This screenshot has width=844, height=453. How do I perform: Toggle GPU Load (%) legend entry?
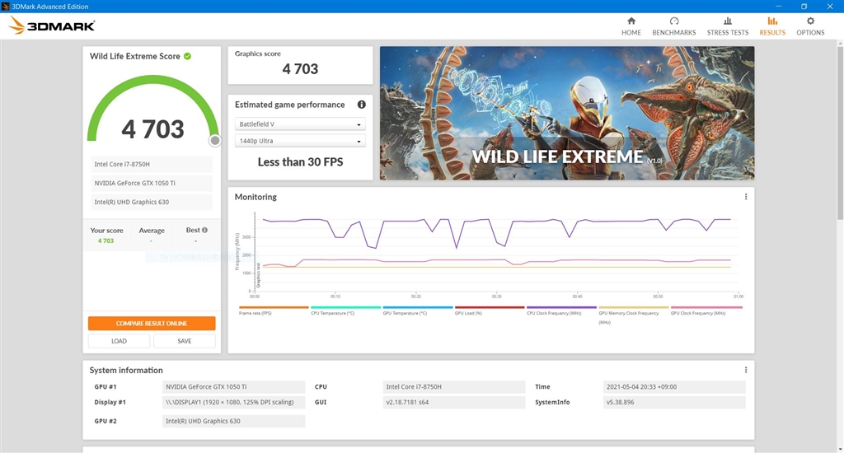(490, 311)
